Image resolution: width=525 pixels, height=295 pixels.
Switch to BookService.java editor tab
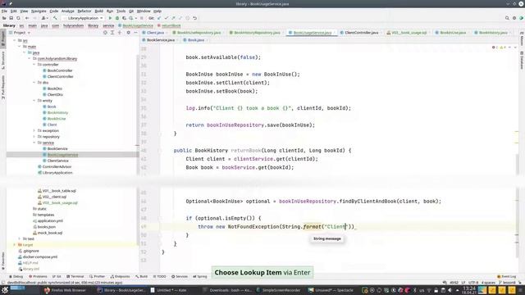161,40
